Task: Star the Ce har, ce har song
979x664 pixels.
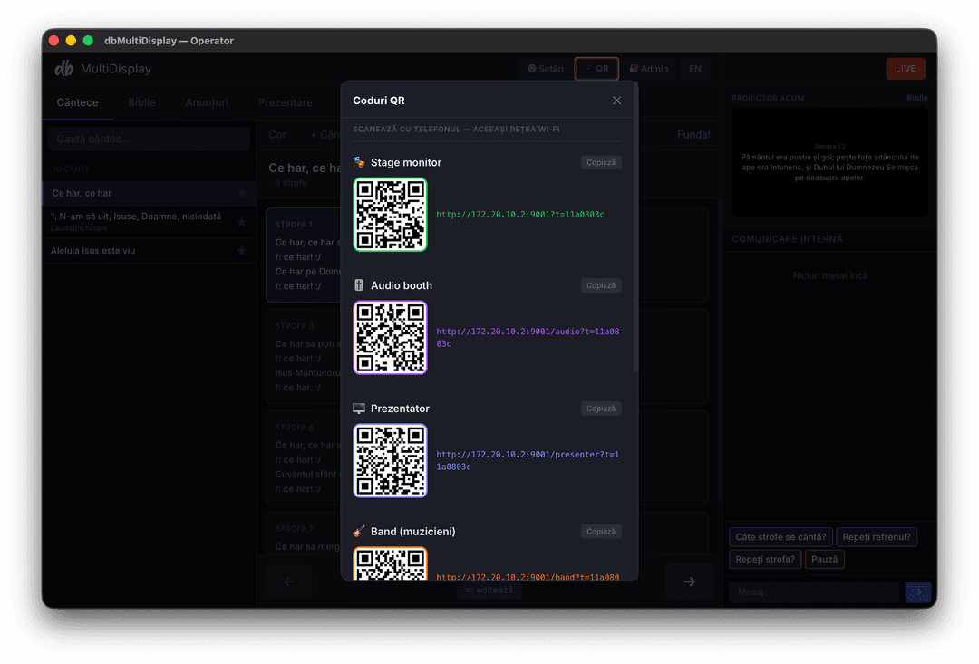Action: pos(242,194)
